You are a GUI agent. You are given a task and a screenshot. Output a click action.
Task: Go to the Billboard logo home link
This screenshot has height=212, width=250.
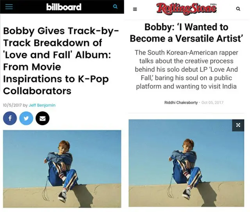click(x=64, y=7)
